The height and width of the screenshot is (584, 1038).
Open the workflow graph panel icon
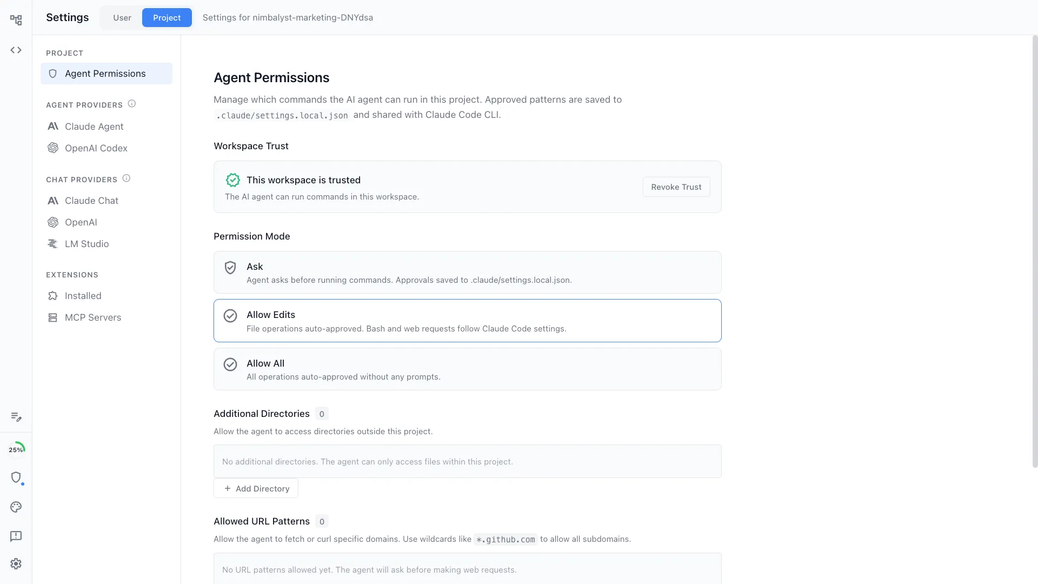point(16,19)
